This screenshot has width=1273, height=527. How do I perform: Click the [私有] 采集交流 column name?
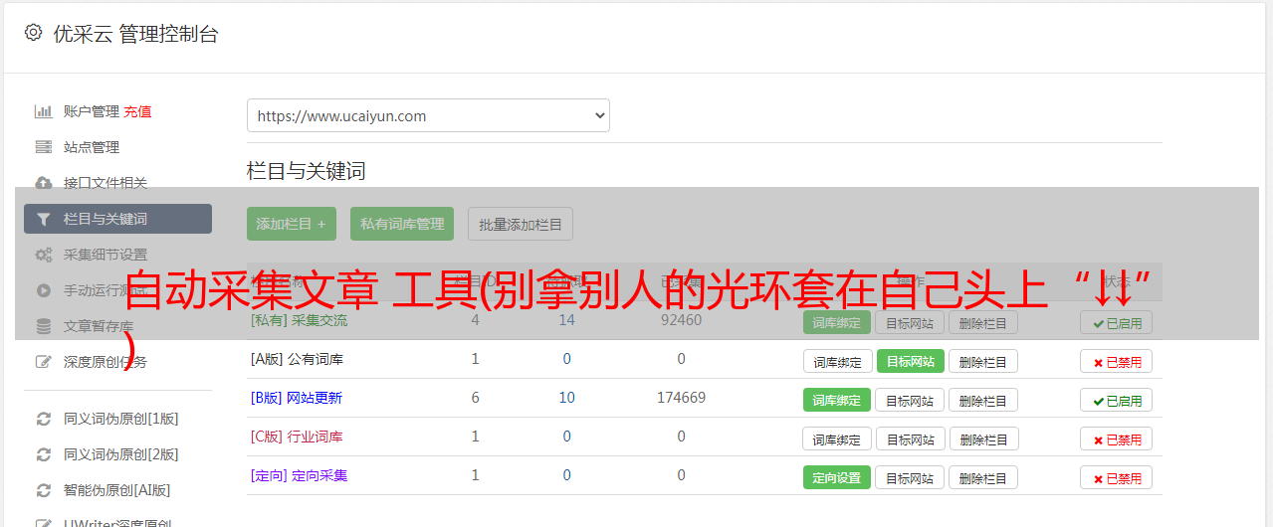click(x=299, y=320)
